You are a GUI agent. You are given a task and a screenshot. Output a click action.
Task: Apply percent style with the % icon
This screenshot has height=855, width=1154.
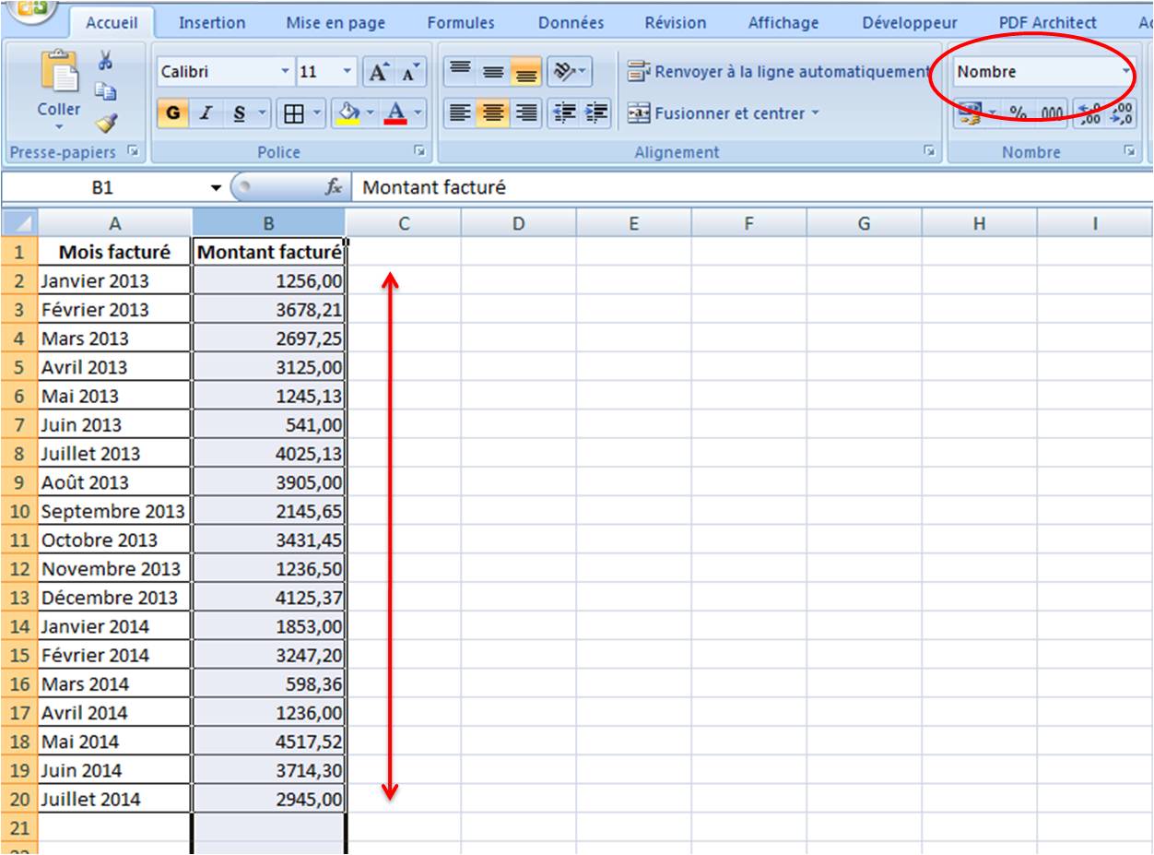tap(1018, 113)
